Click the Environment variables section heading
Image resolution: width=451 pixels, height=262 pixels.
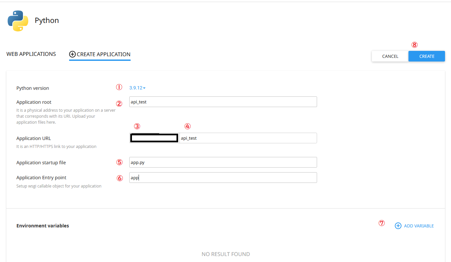[43, 226]
